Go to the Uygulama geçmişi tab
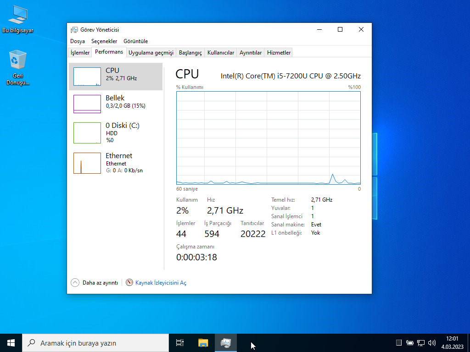Image resolution: width=470 pixels, height=352 pixels. click(151, 53)
